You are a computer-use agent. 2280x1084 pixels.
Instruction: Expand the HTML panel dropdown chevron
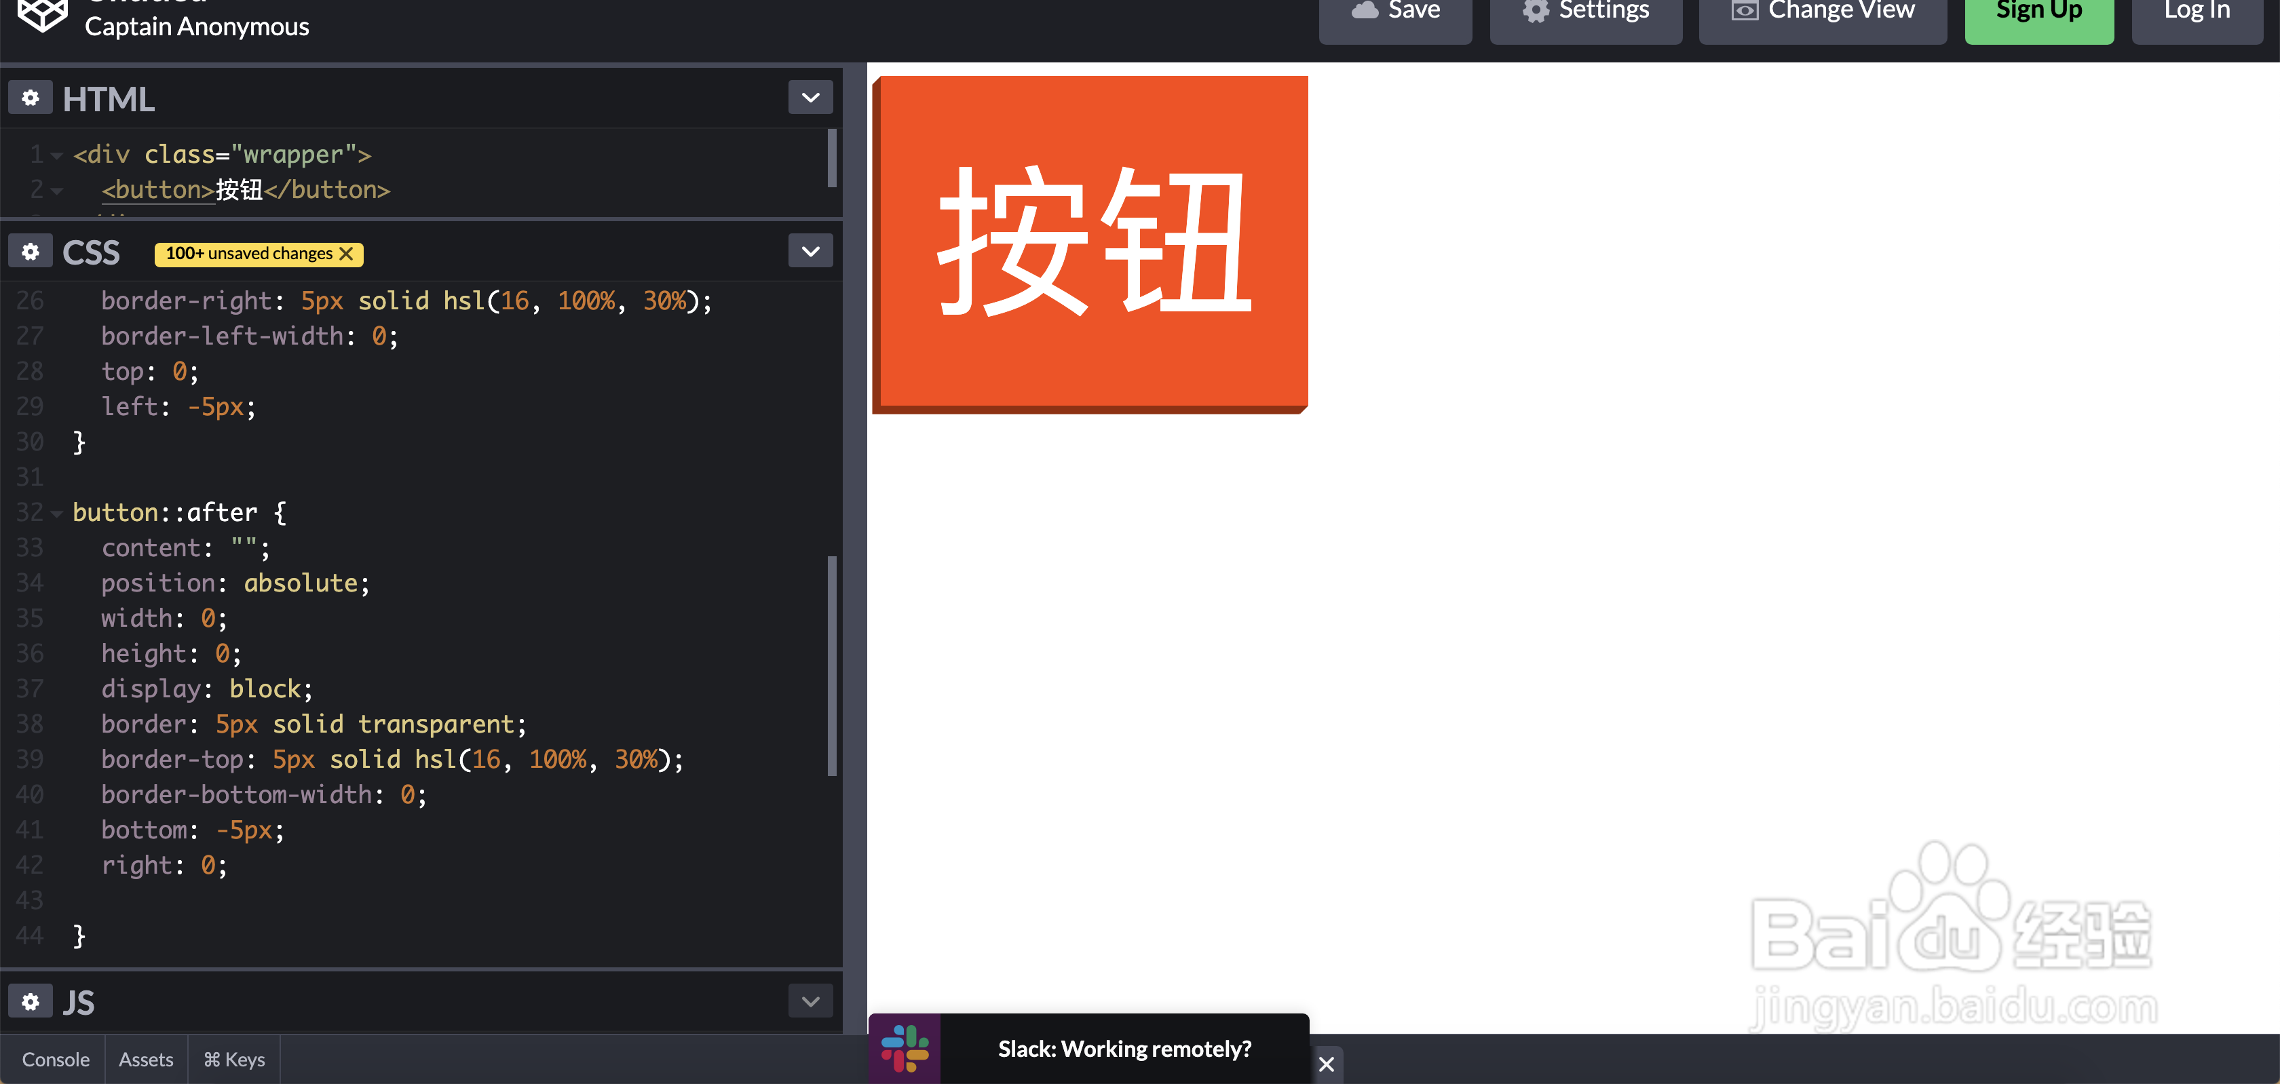(x=810, y=97)
